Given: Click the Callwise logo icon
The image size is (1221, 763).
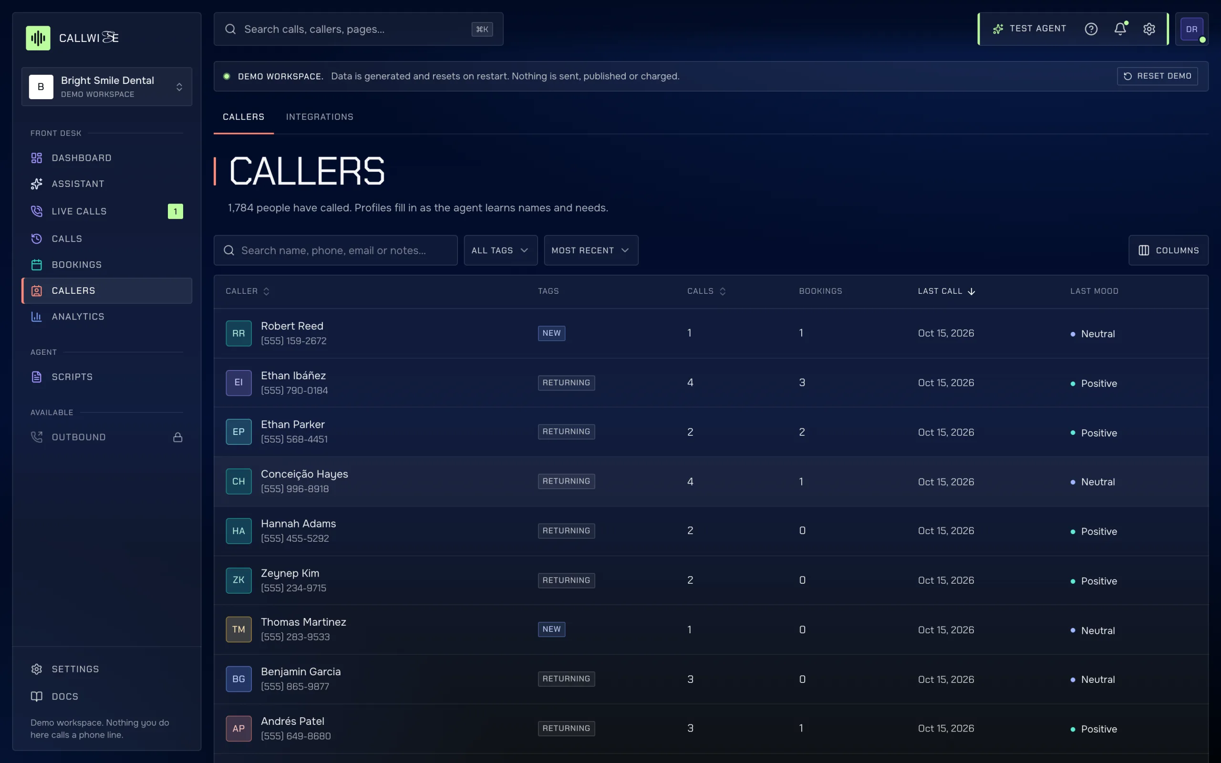Looking at the screenshot, I should (38, 38).
